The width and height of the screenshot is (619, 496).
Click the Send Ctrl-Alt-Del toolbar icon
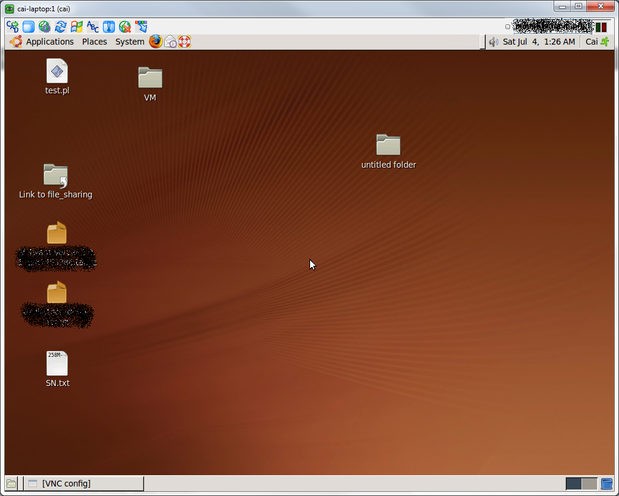tap(12, 27)
